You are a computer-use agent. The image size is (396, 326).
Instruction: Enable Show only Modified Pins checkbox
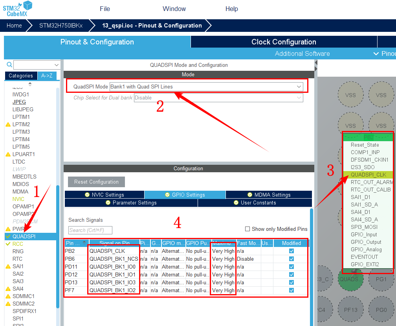coord(247,229)
